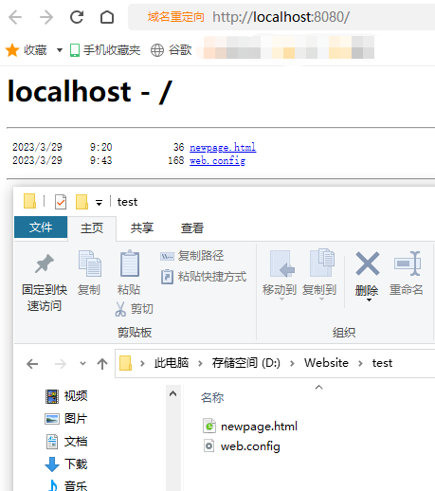Image resolution: width=435 pixels, height=491 pixels.
Task: Open 视频 in the navigation pane
Action: pos(66,396)
